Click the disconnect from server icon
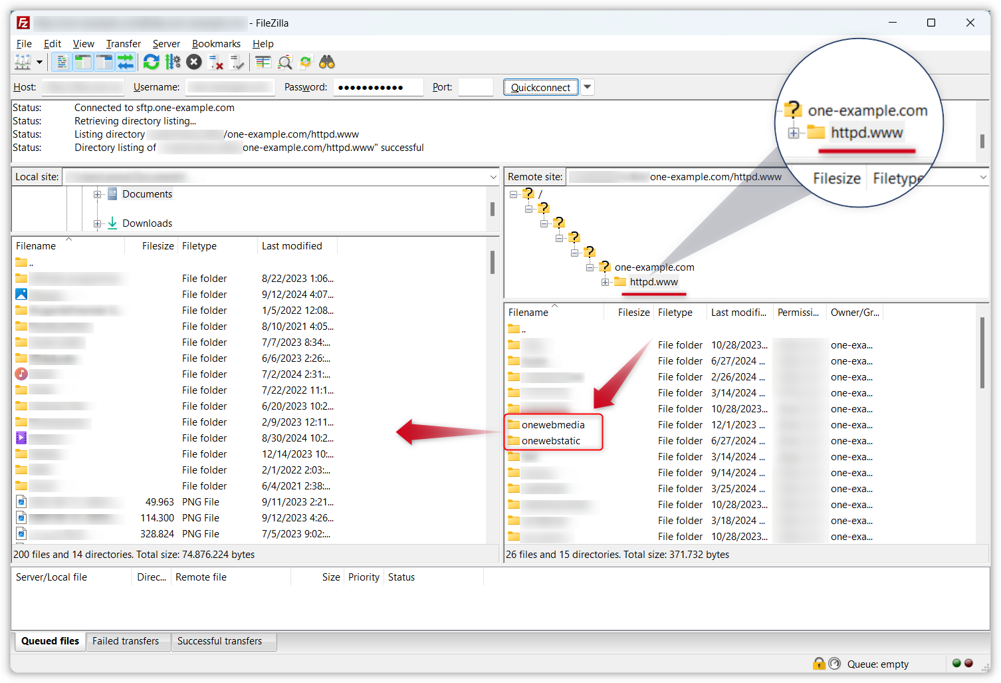Image resolution: width=1001 pixels, height=683 pixels. (x=216, y=63)
